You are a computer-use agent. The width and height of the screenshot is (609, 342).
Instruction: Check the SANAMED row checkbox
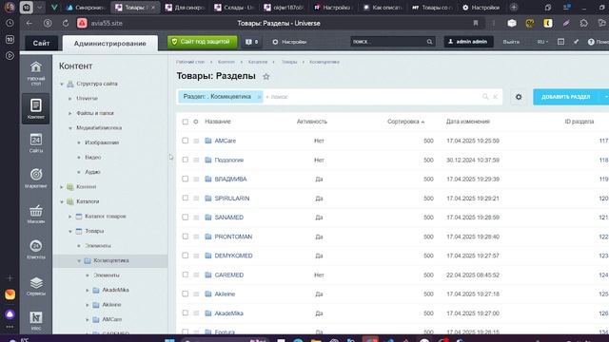(186, 218)
